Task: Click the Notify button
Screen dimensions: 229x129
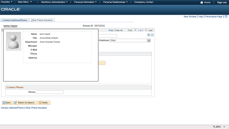Action: 44,103
